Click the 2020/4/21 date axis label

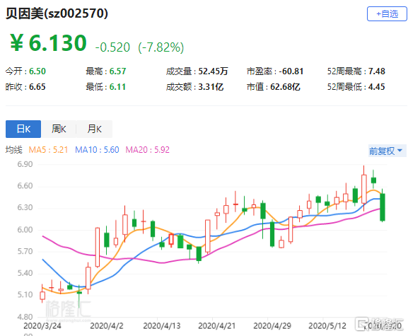coord(217,326)
